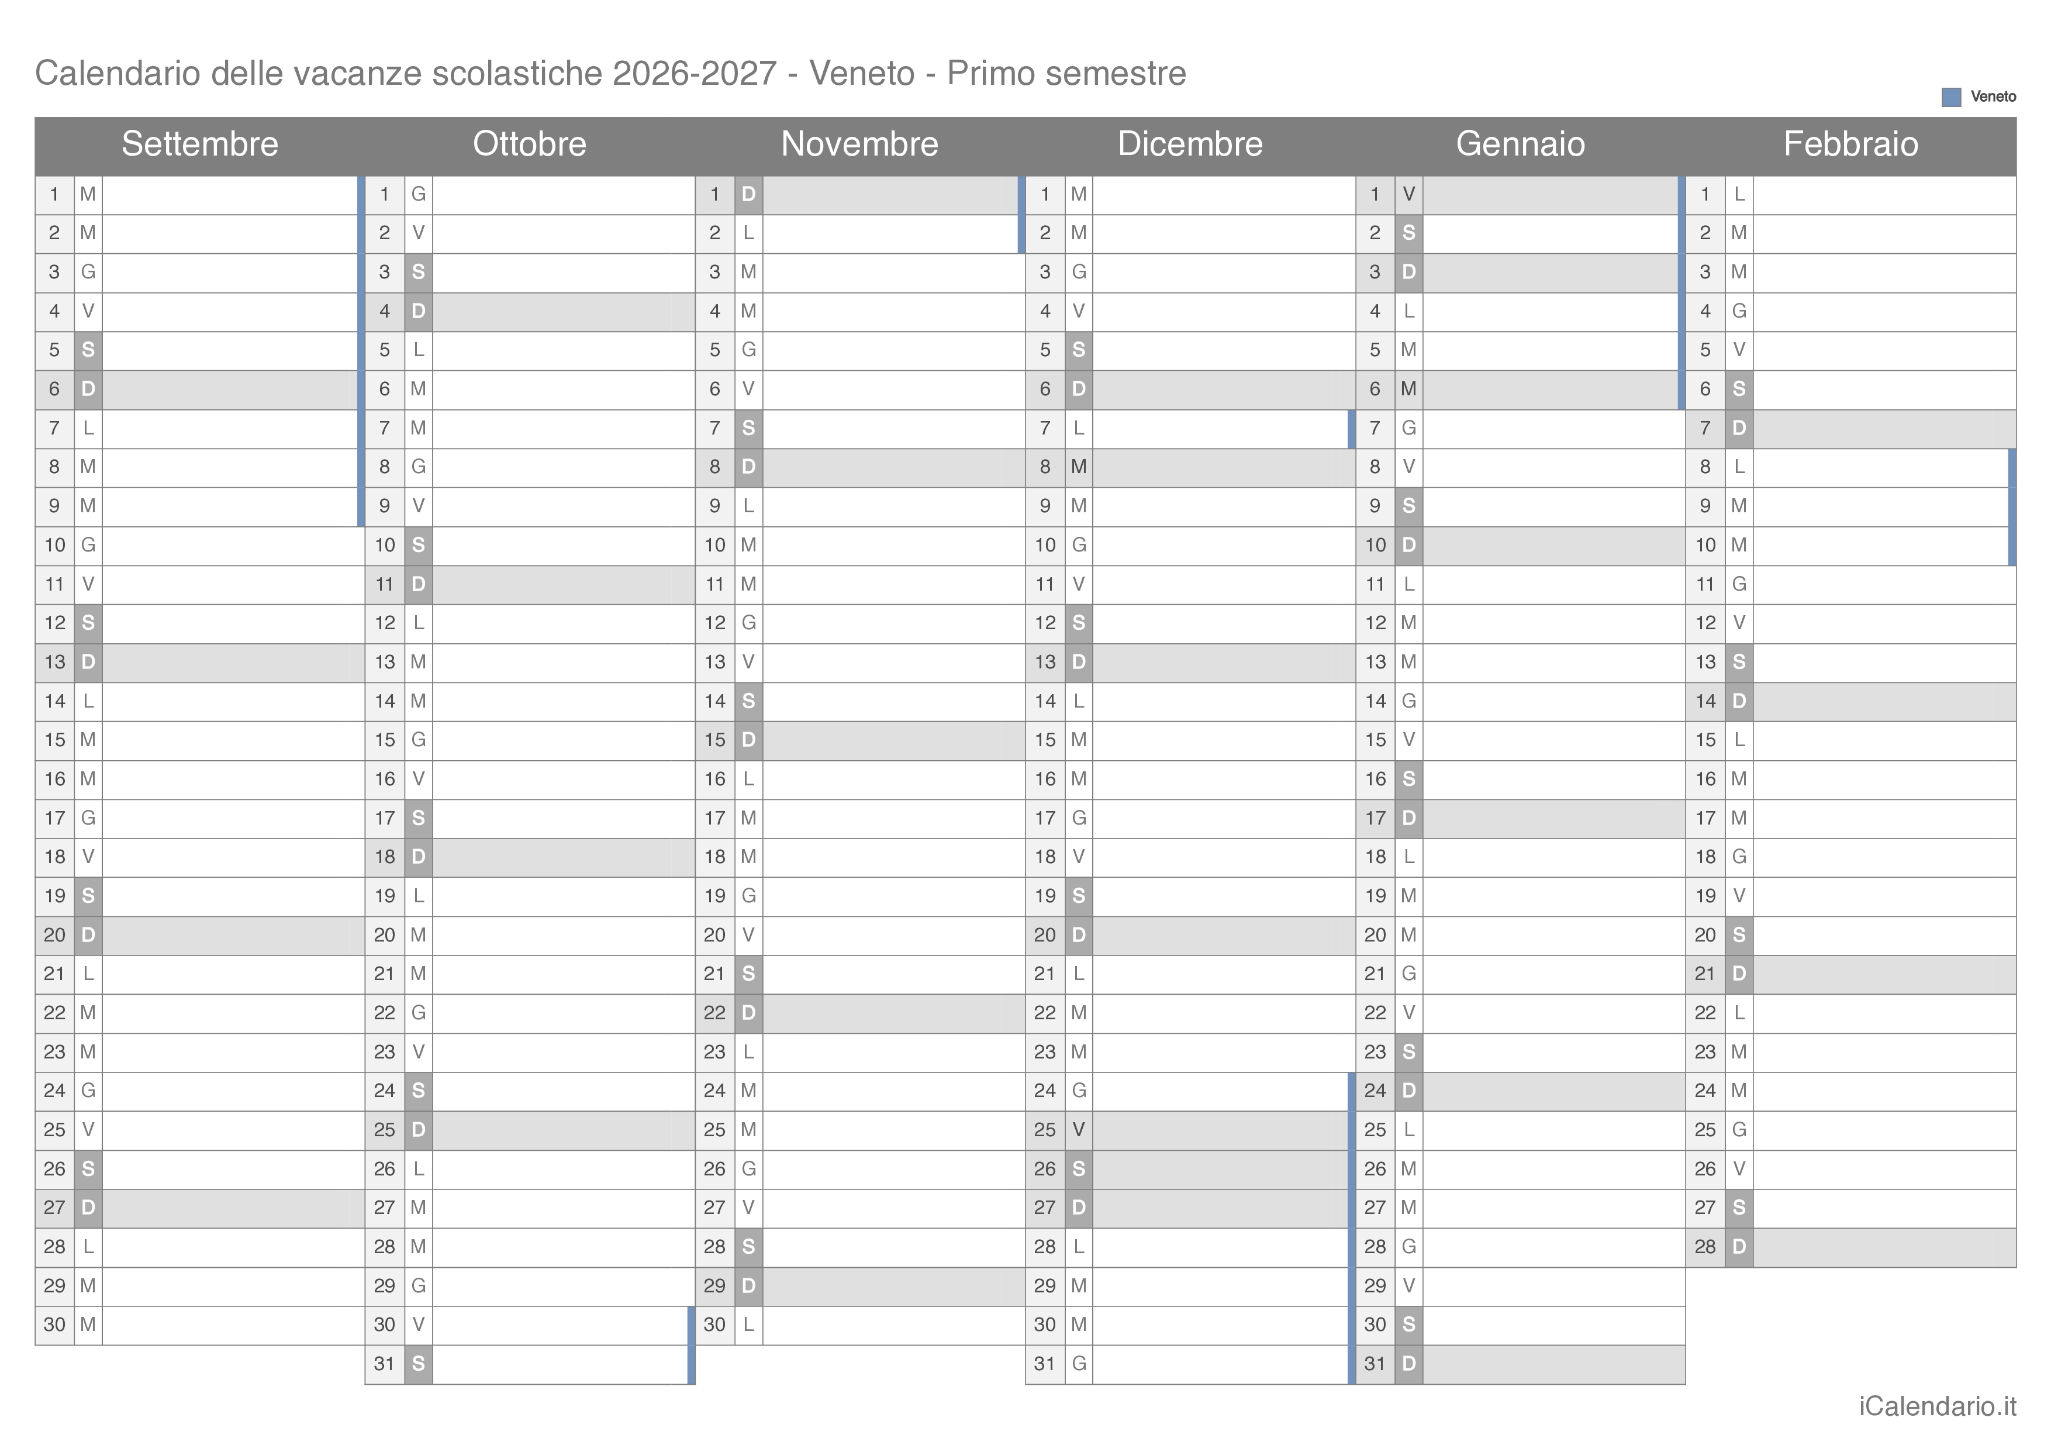2051x1452 pixels.
Task: Click Febbraio day 8 number cell
Action: tap(1705, 468)
